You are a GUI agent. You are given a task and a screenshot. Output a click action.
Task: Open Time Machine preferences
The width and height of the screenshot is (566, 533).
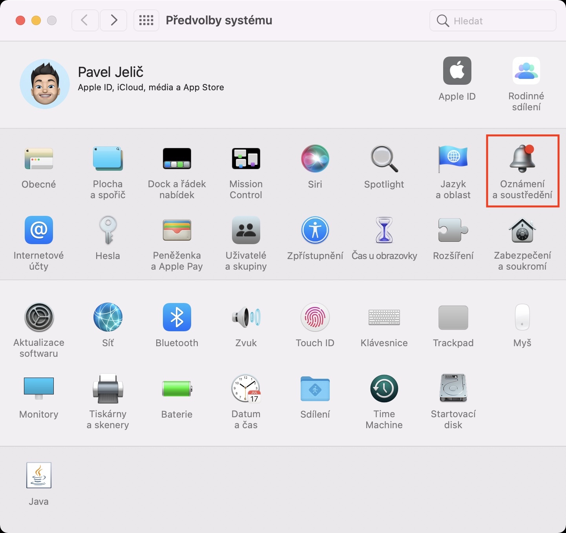click(x=384, y=389)
